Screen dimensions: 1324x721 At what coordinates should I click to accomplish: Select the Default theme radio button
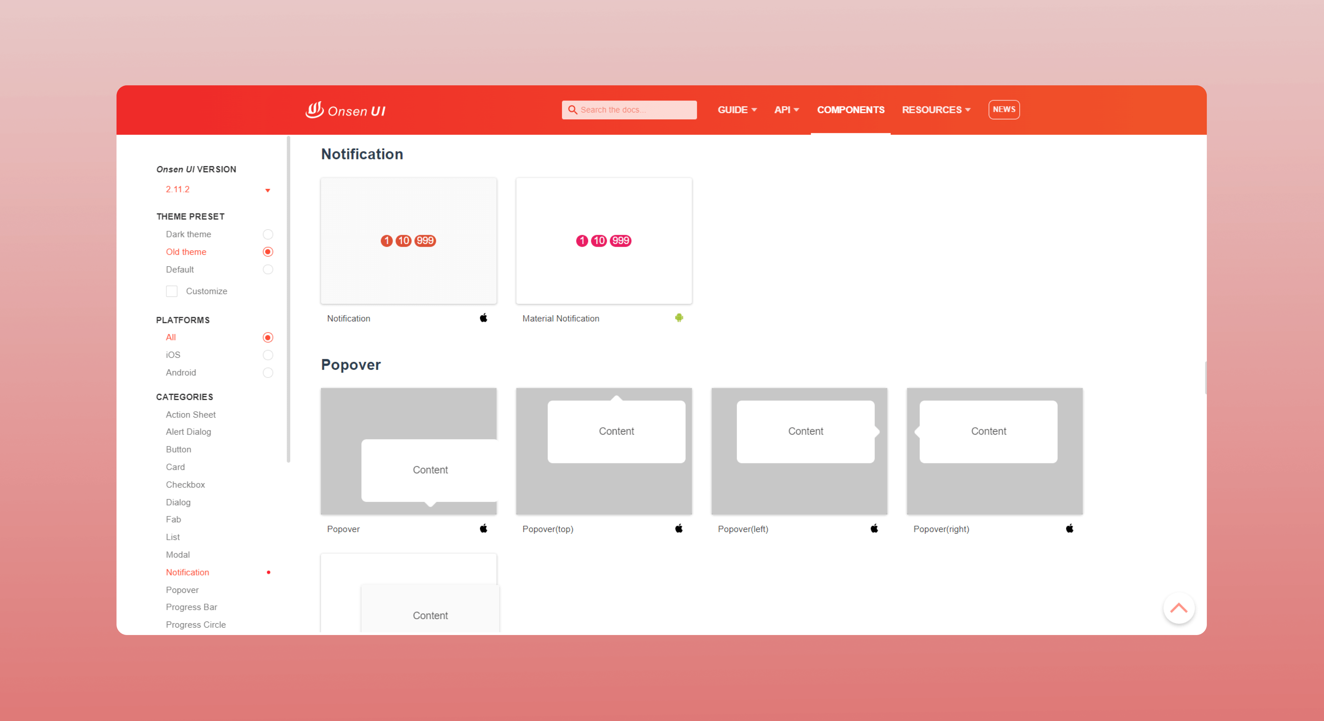pos(268,270)
